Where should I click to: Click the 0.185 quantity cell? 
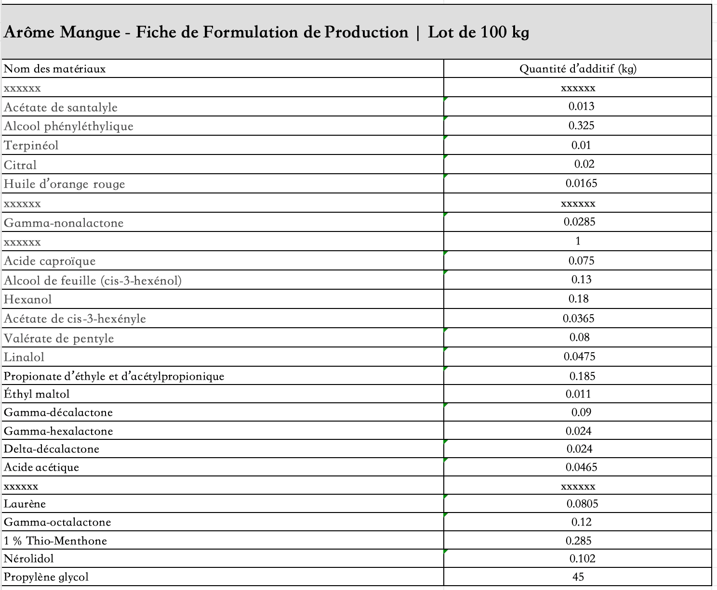tap(578, 375)
